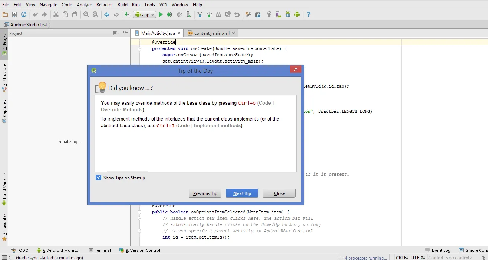488x260 pixels.
Task: Click the 4 processes running indicator
Action: [x=366, y=258]
